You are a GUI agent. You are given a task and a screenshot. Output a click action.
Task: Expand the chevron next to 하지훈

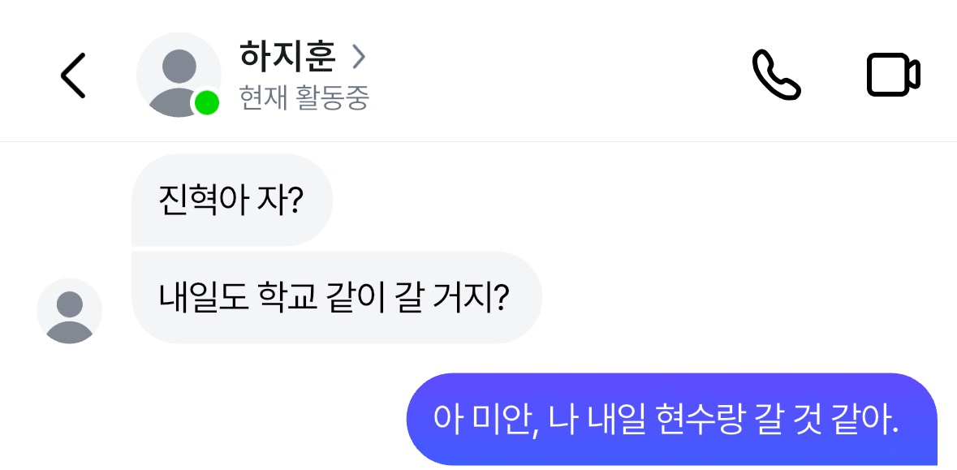coord(359,57)
